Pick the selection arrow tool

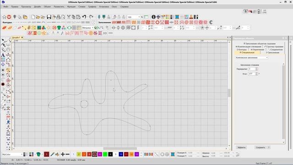pos(3,40)
